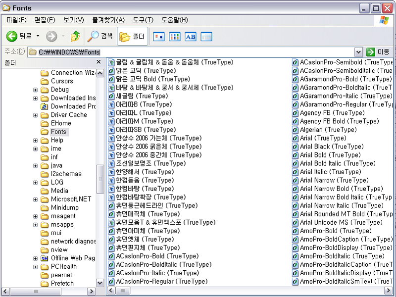Click the font list scroll-right arrow
The image size is (396, 297).
389,291
